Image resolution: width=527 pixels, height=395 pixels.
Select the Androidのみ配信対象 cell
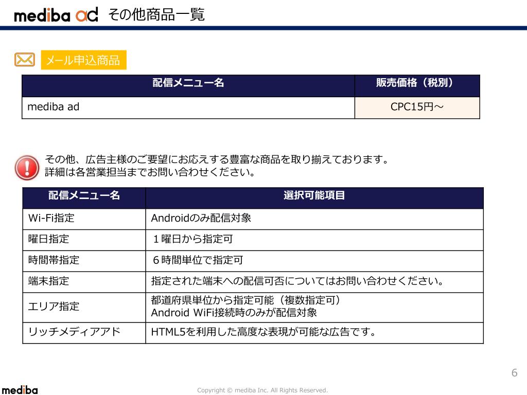[314, 219]
